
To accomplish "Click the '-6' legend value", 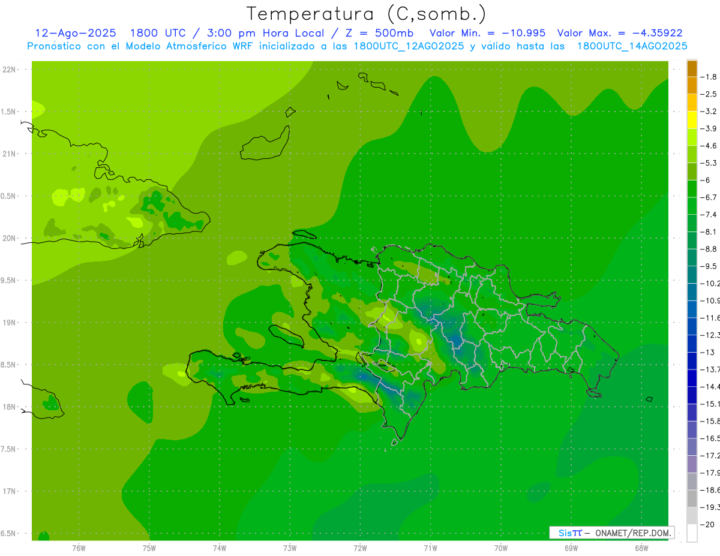I will pos(707,180).
